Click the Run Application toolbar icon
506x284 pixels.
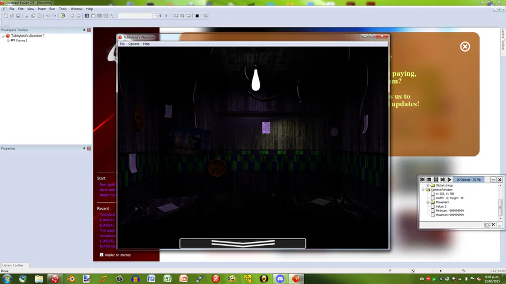(182, 16)
